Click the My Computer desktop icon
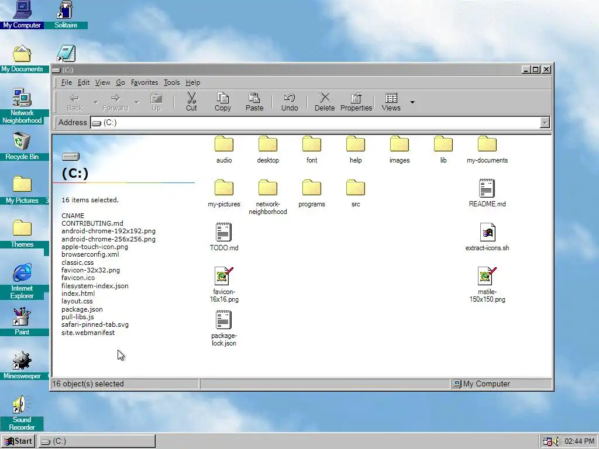The height and width of the screenshot is (449, 599). pos(22,15)
